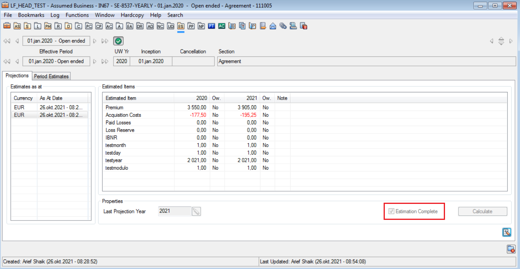Click the green AC toolbar icon
The width and height of the screenshot is (520, 269).
221,26
